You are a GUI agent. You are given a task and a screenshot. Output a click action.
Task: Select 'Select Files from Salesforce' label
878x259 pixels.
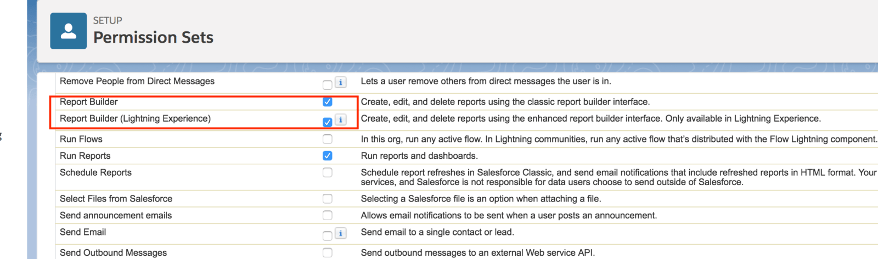[116, 199]
